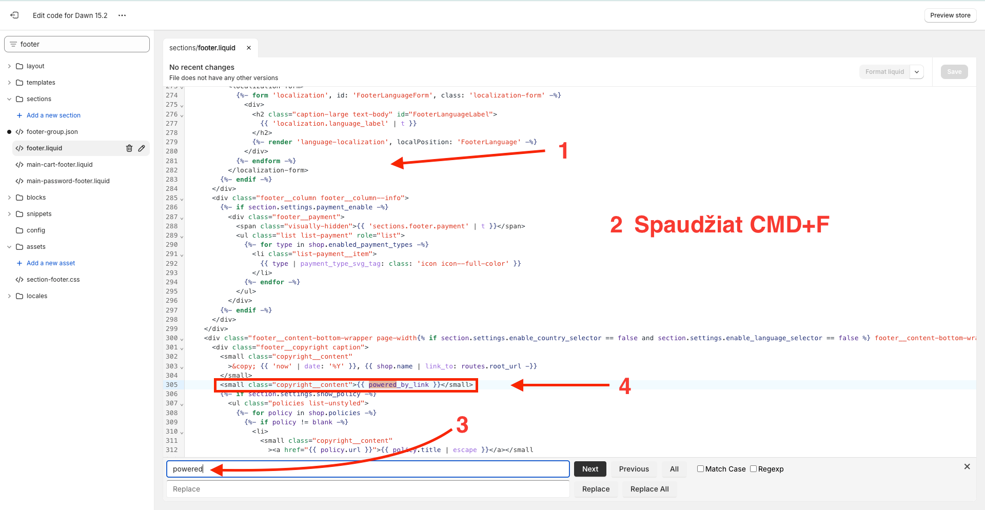Viewport: 985px width, 510px height.
Task: Click into the Replace text field
Action: (x=368, y=489)
